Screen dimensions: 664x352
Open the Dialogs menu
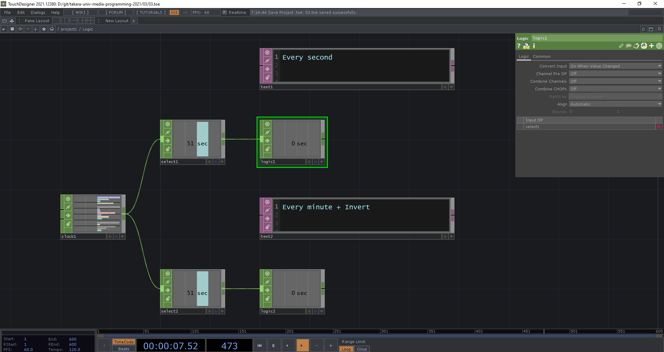[38, 12]
